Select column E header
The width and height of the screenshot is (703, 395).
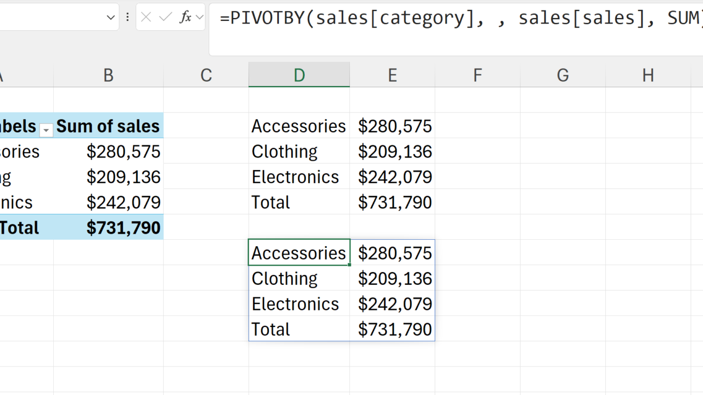[392, 75]
